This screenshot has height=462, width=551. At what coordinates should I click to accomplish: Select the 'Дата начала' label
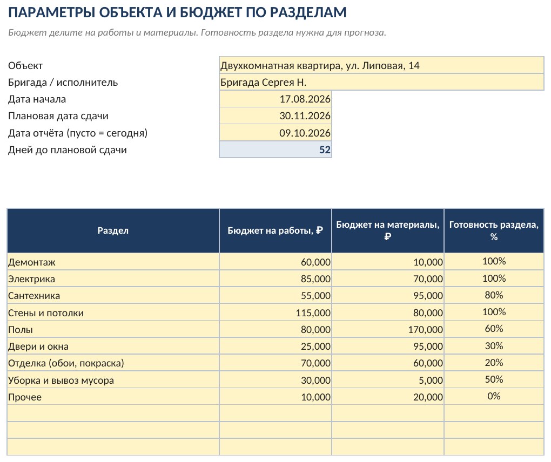pyautogui.click(x=37, y=99)
